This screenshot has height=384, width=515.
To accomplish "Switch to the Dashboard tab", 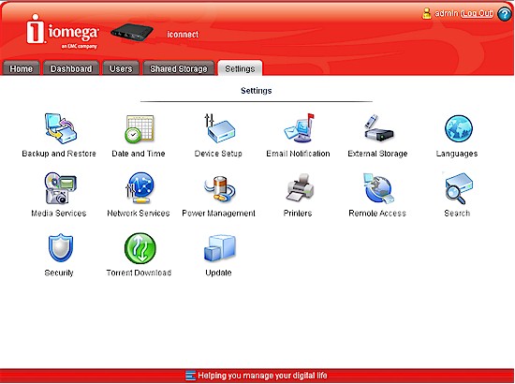I will [x=71, y=68].
